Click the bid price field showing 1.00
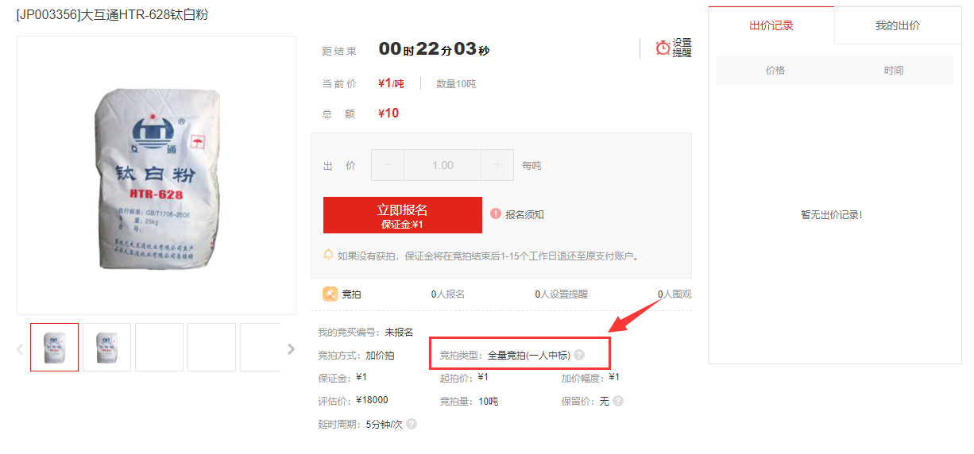Image resolution: width=974 pixels, height=454 pixels. tap(443, 165)
